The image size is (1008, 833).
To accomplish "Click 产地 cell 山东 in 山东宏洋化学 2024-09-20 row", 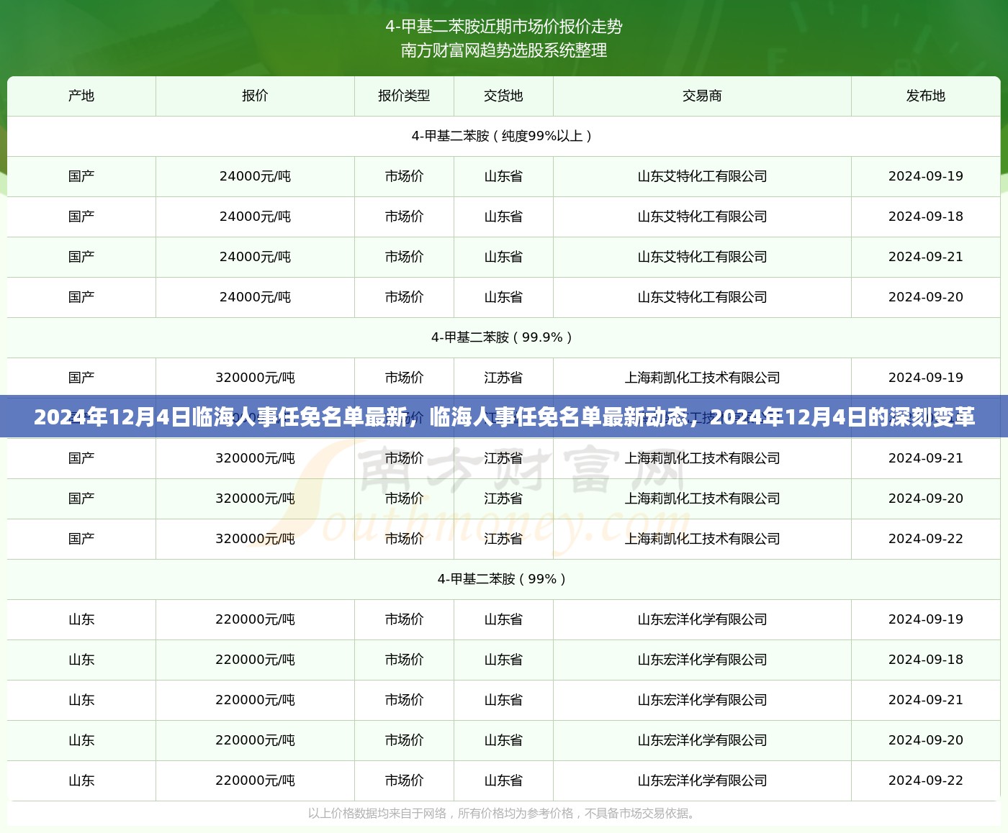I will (x=81, y=740).
